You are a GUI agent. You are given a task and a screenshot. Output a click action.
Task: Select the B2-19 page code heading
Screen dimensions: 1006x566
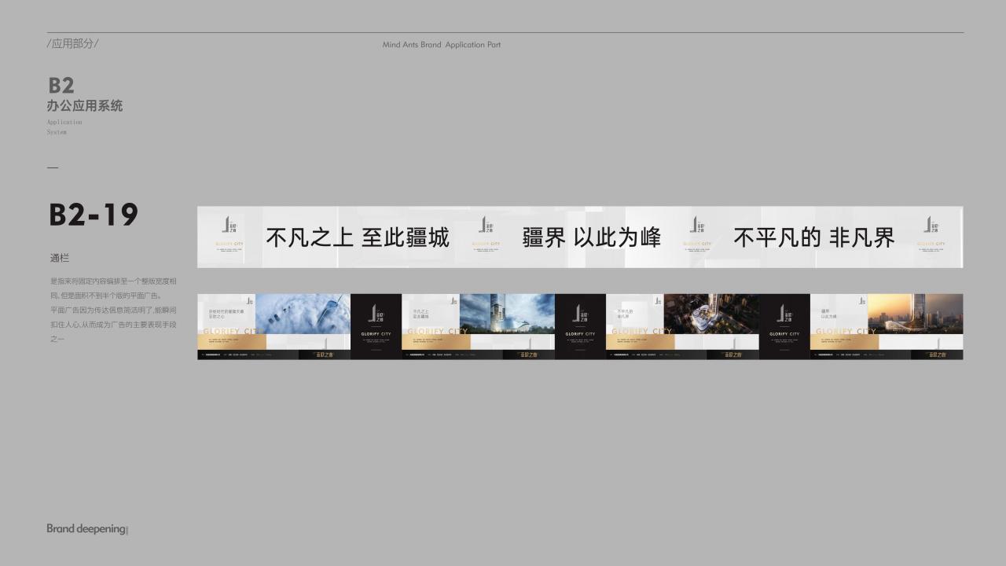click(x=94, y=215)
